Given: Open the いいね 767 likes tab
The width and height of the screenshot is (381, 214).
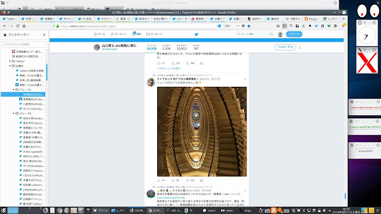Looking at the screenshot, I should [x=196, y=48].
